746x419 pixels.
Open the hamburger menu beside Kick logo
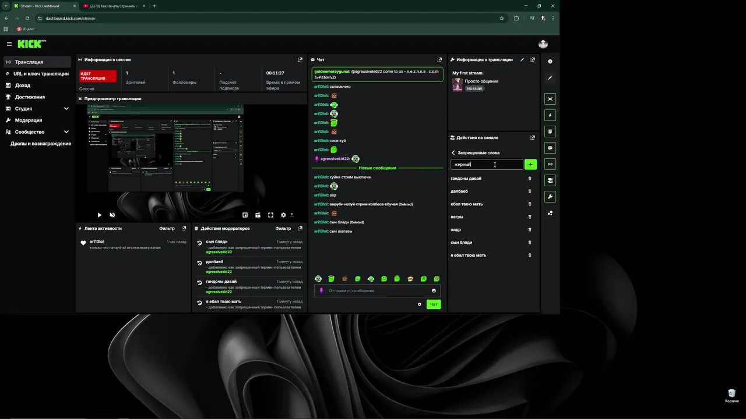click(x=9, y=44)
